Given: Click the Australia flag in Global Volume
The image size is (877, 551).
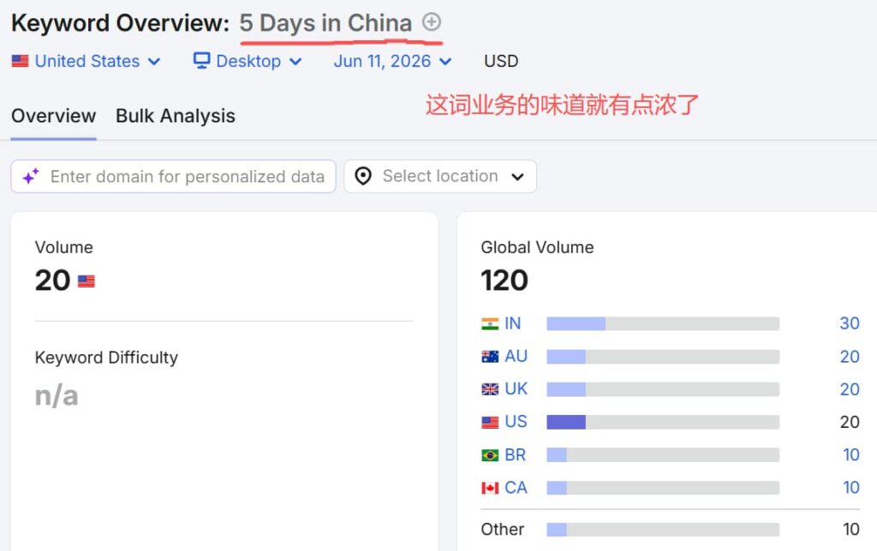Looking at the screenshot, I should 490,357.
